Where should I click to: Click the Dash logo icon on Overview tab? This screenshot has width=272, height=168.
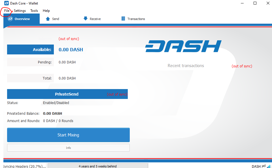point(10,19)
